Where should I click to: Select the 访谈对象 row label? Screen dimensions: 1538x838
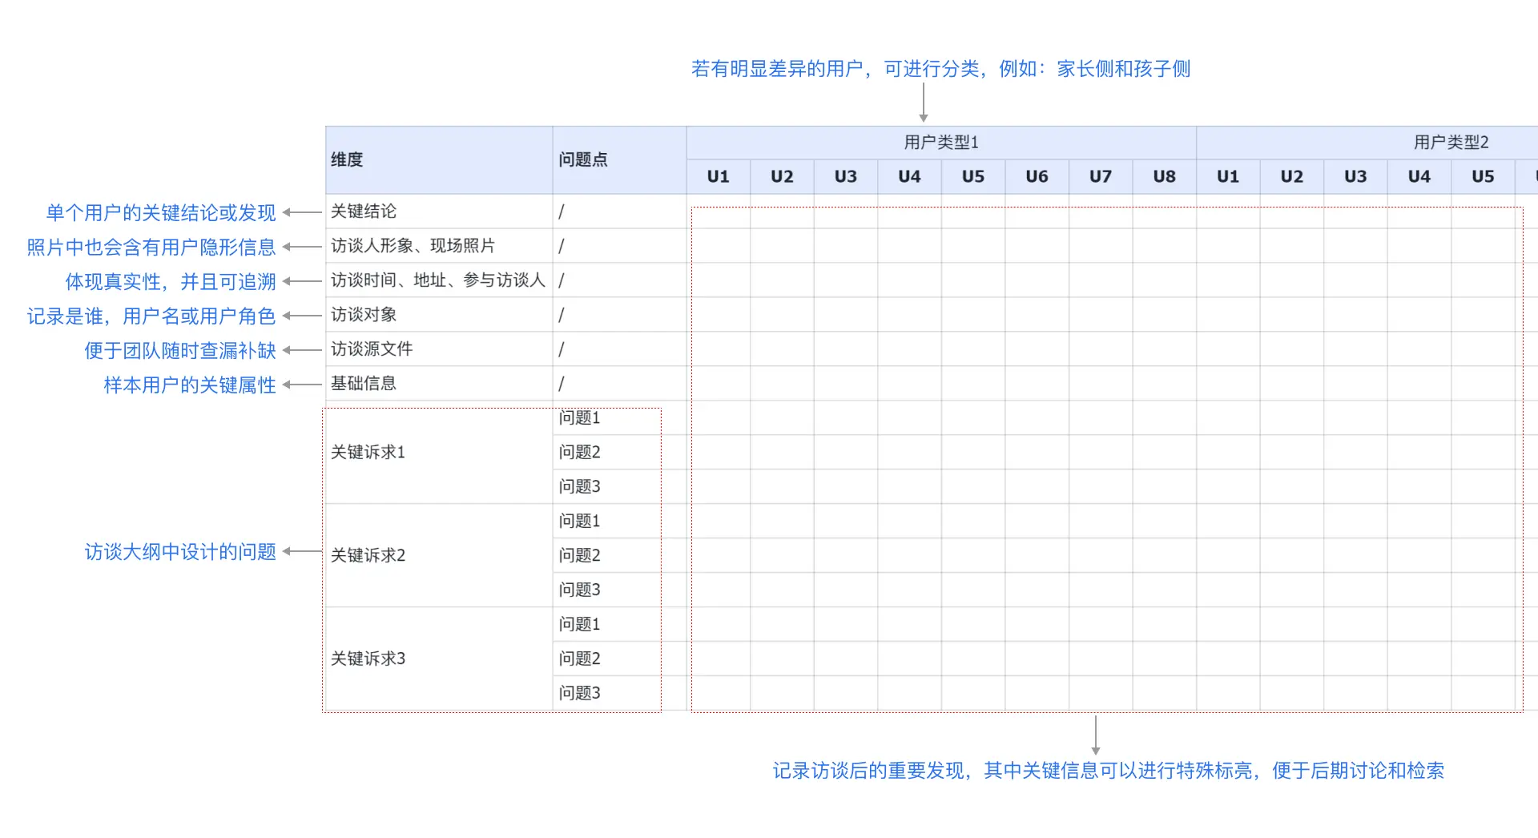(364, 315)
